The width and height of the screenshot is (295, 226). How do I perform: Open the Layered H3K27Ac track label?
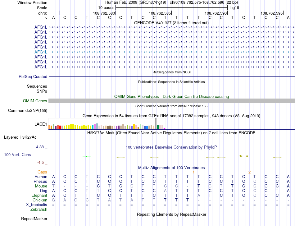coord(20,137)
